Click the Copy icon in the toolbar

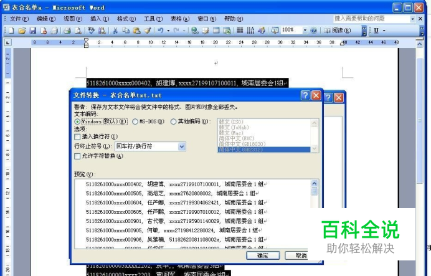(126, 31)
